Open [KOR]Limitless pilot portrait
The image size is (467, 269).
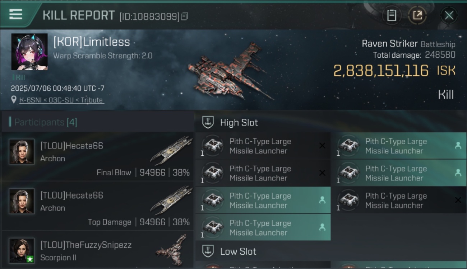(x=29, y=52)
